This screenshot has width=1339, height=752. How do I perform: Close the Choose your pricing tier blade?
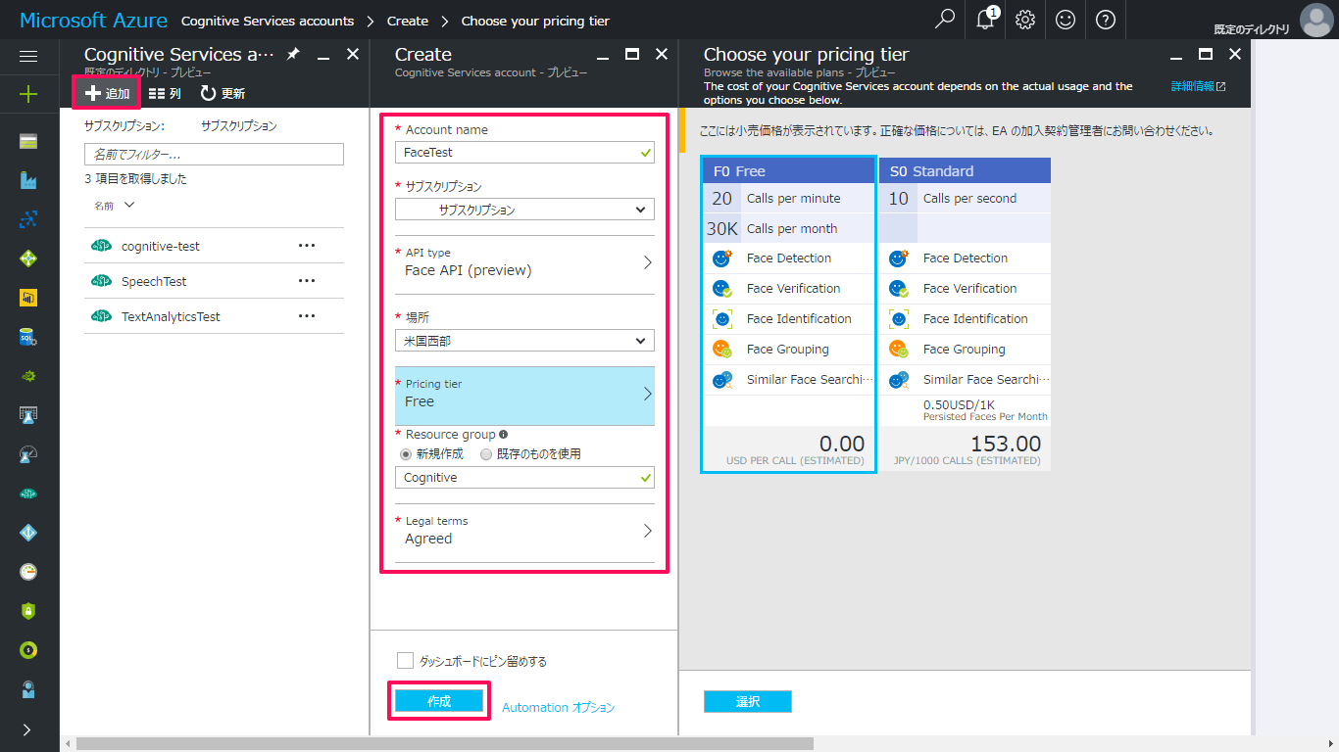[1234, 55]
